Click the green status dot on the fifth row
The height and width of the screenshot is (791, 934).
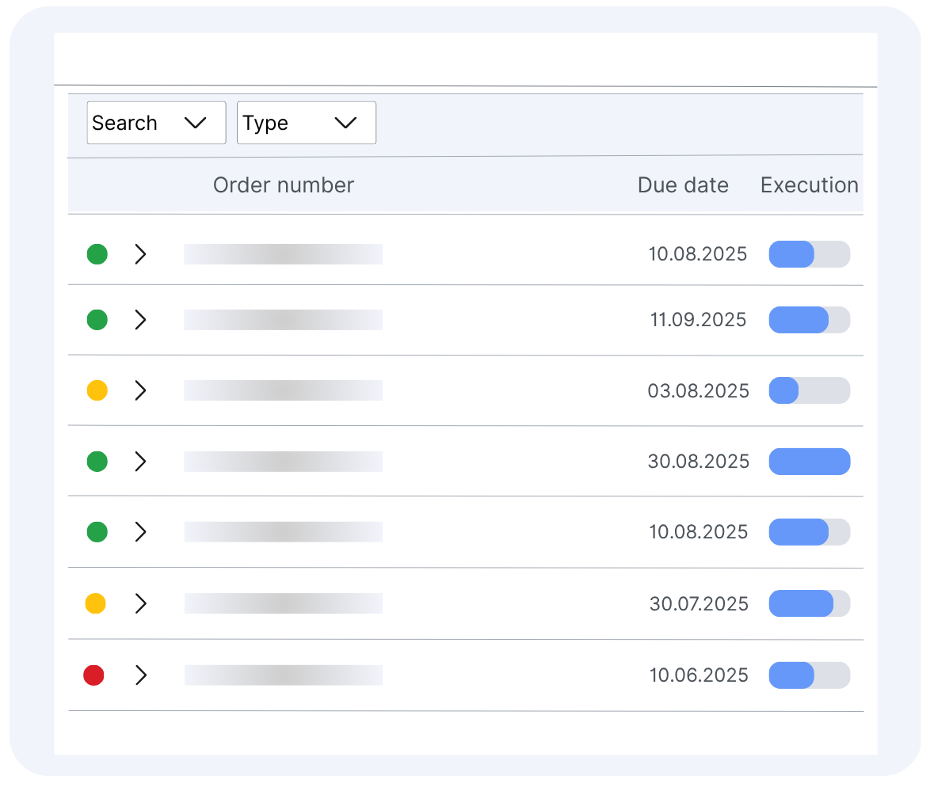pos(97,532)
